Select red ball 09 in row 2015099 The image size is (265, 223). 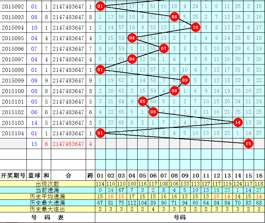point(185,80)
